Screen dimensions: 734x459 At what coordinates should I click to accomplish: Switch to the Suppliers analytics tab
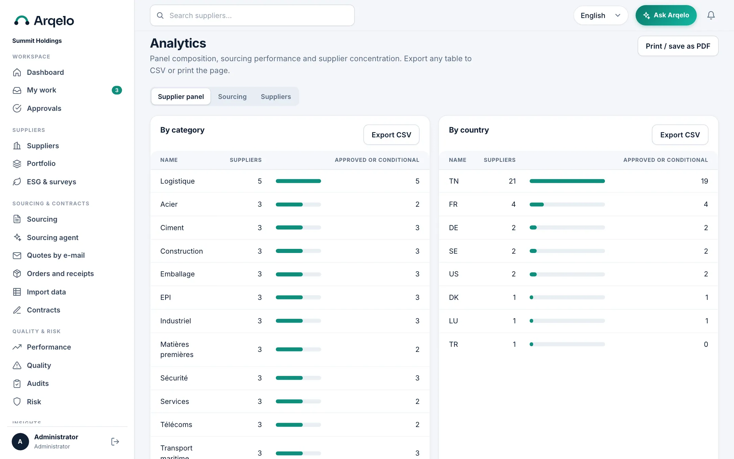tap(276, 97)
